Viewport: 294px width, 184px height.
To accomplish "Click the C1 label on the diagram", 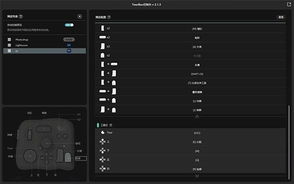I will tap(79, 114).
